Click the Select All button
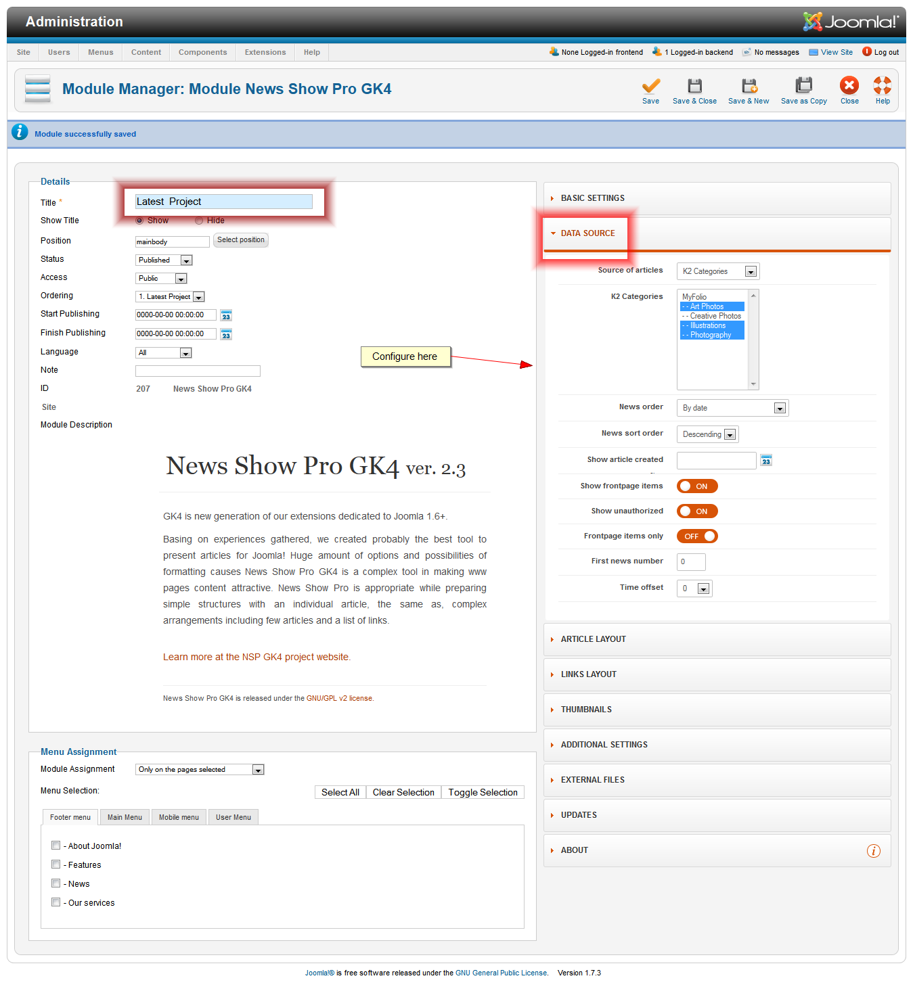The height and width of the screenshot is (993, 913). (x=340, y=792)
